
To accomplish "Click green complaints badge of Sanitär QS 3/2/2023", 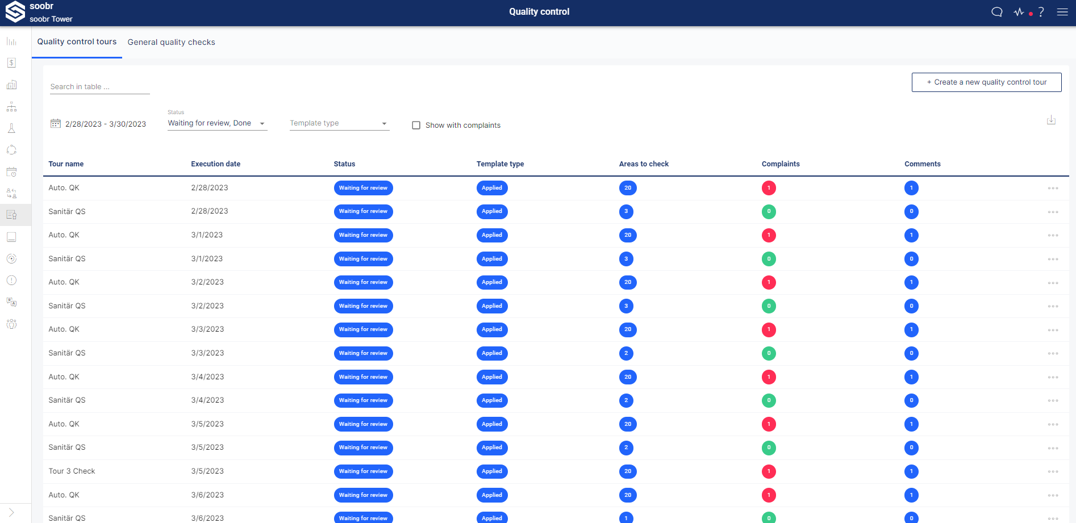I will click(x=769, y=306).
